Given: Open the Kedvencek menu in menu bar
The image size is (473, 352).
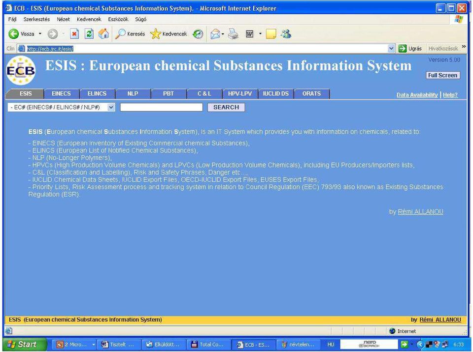Looking at the screenshot, I should point(89,19).
